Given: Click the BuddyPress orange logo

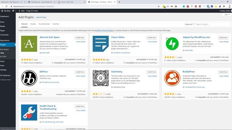Looking at the screenshot, I should pyautogui.click(x=172, y=78).
